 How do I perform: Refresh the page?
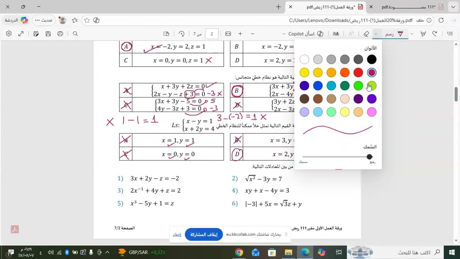(441, 20)
